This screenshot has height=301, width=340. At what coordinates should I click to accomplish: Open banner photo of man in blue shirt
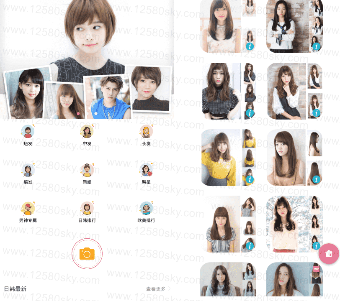[108, 97]
